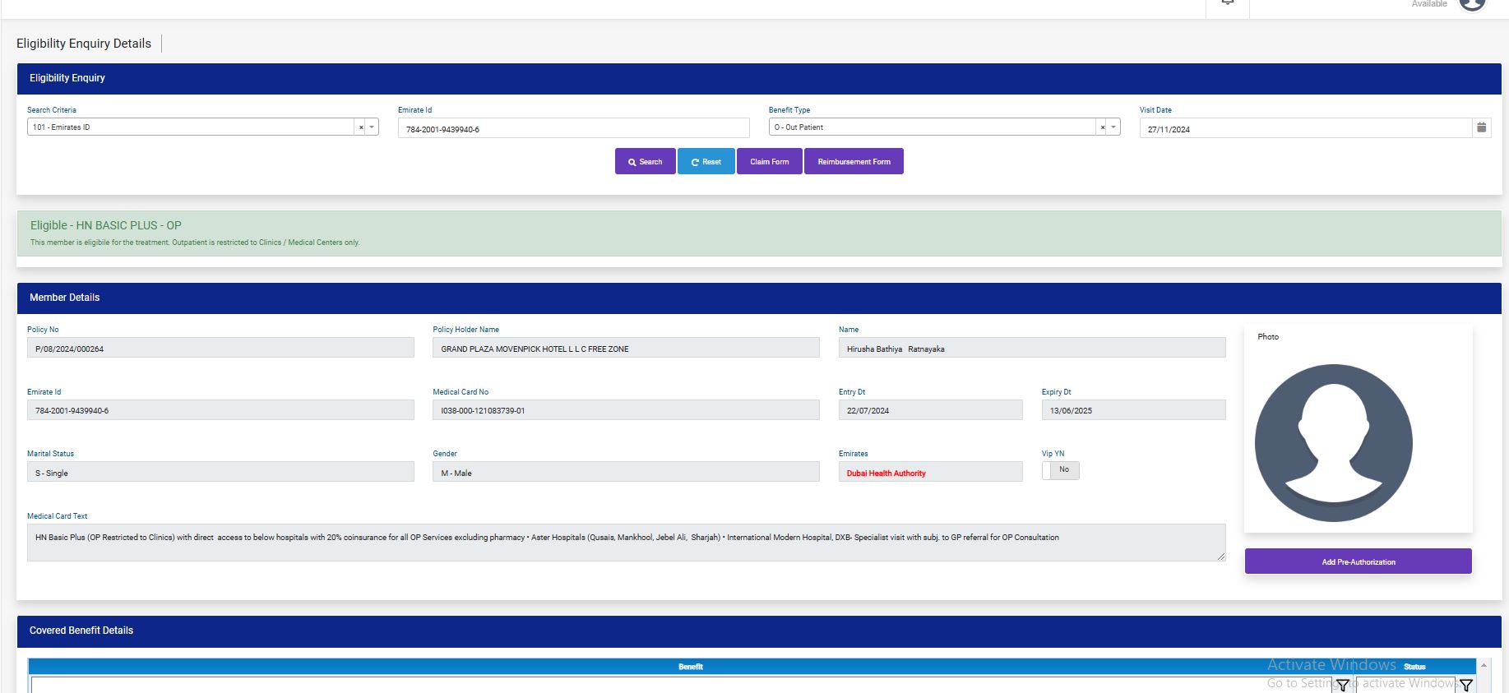This screenshot has width=1509, height=693.
Task: Clear the Benefit Type selection with x
Action: point(1103,127)
